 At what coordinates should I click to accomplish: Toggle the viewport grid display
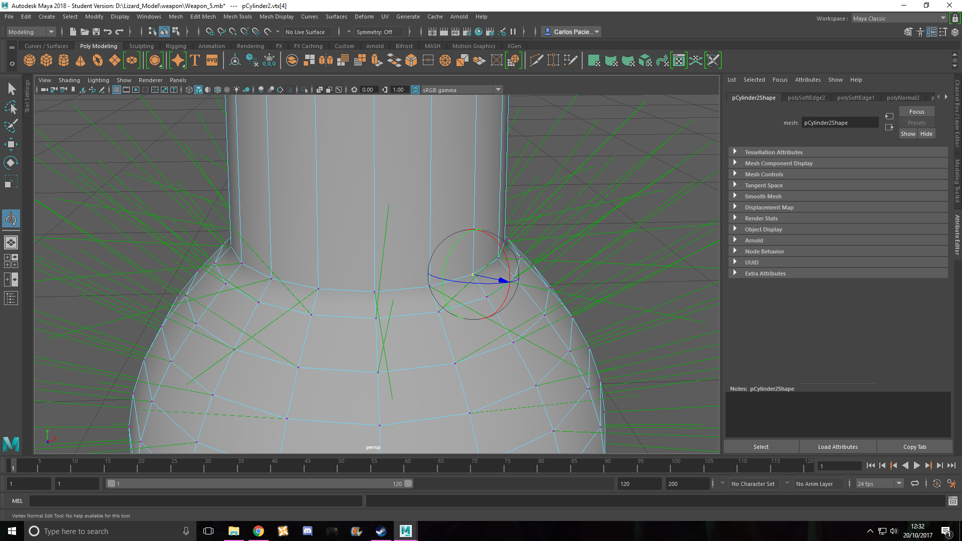click(117, 90)
